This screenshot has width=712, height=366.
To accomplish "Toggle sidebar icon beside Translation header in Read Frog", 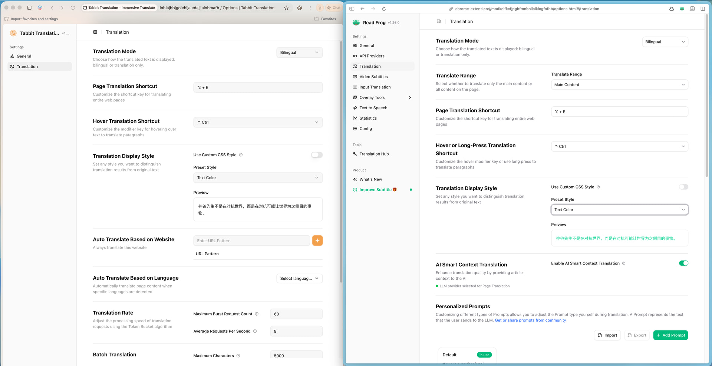I will (x=439, y=21).
